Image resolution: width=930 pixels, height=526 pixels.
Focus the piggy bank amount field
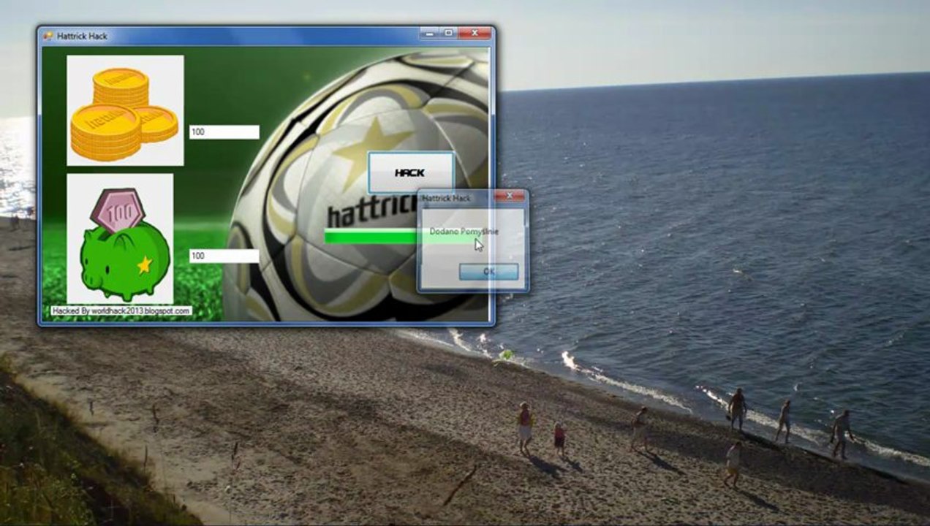pyautogui.click(x=224, y=256)
